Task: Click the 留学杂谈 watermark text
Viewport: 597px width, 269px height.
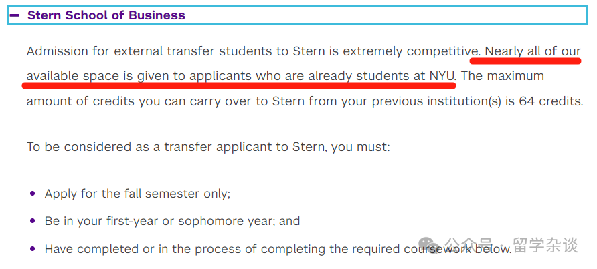Action: (x=545, y=245)
